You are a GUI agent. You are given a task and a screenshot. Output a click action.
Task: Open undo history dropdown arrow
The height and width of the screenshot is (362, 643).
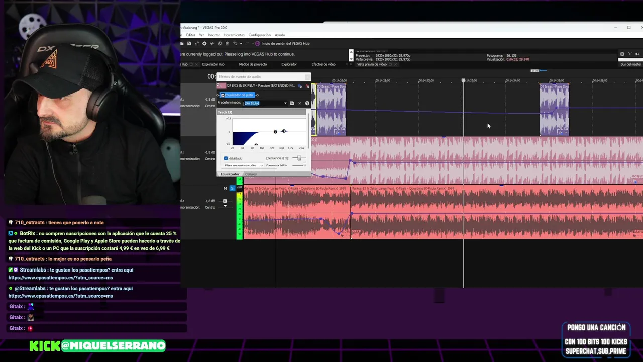coord(241,43)
